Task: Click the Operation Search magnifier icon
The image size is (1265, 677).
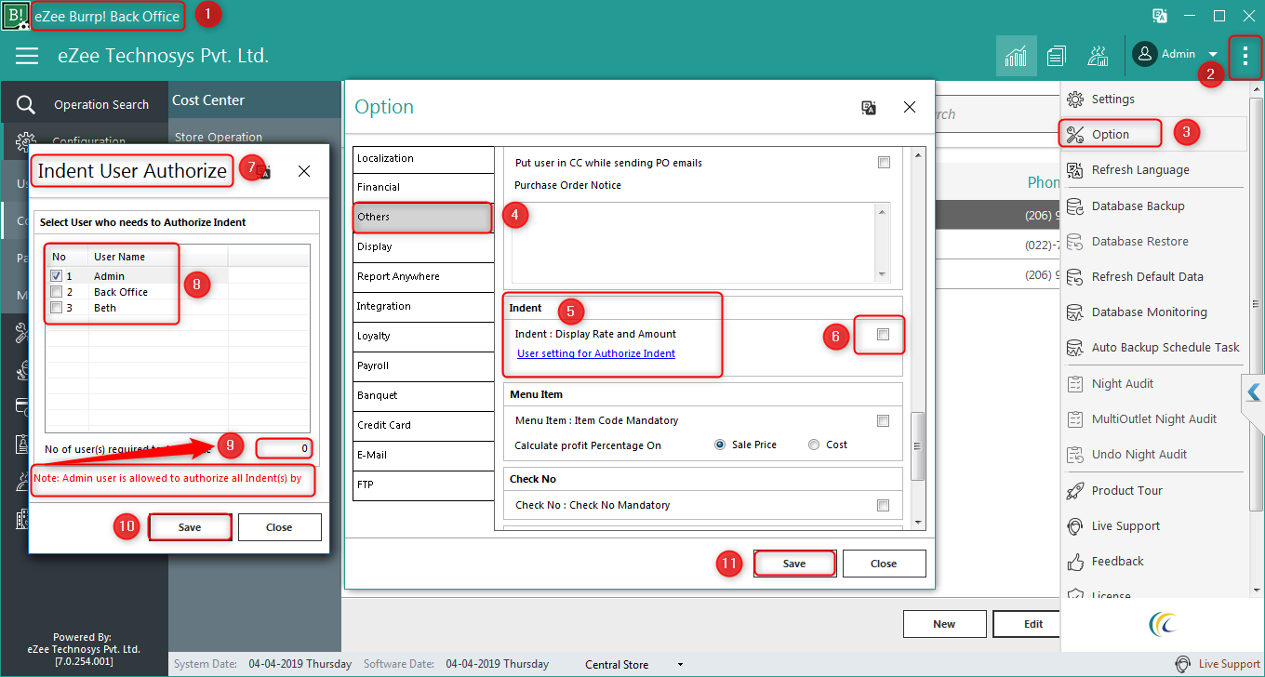Action: coord(26,104)
